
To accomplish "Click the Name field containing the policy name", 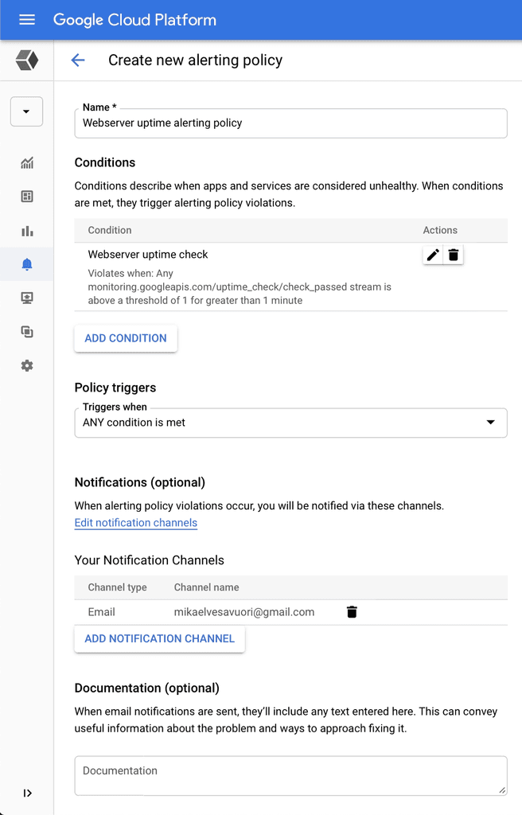I will (x=290, y=123).
